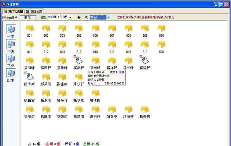Click the reserved table icon 福庆轩

[78, 60]
